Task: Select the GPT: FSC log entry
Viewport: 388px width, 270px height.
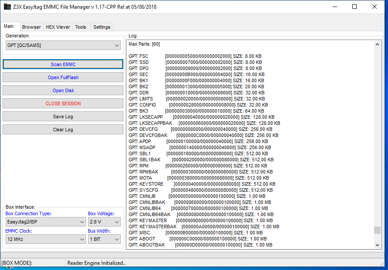Action: 195,56
